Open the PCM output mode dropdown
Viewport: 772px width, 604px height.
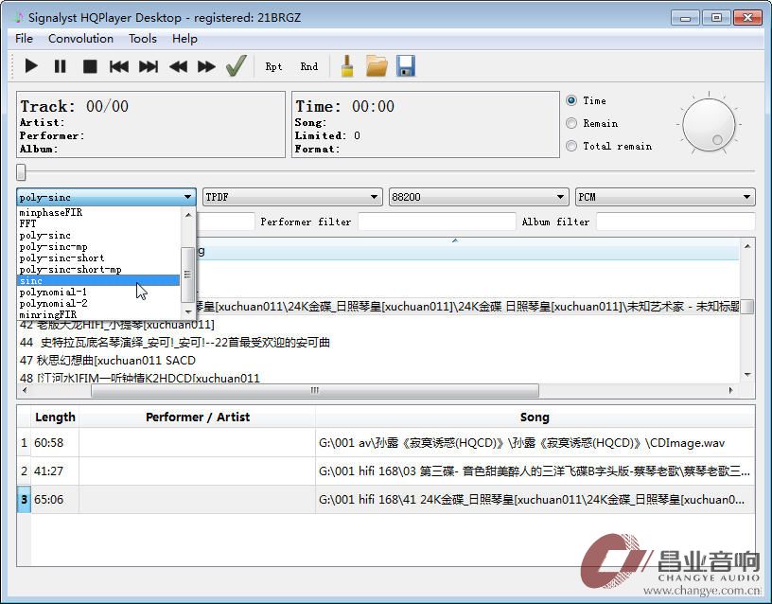[665, 197]
